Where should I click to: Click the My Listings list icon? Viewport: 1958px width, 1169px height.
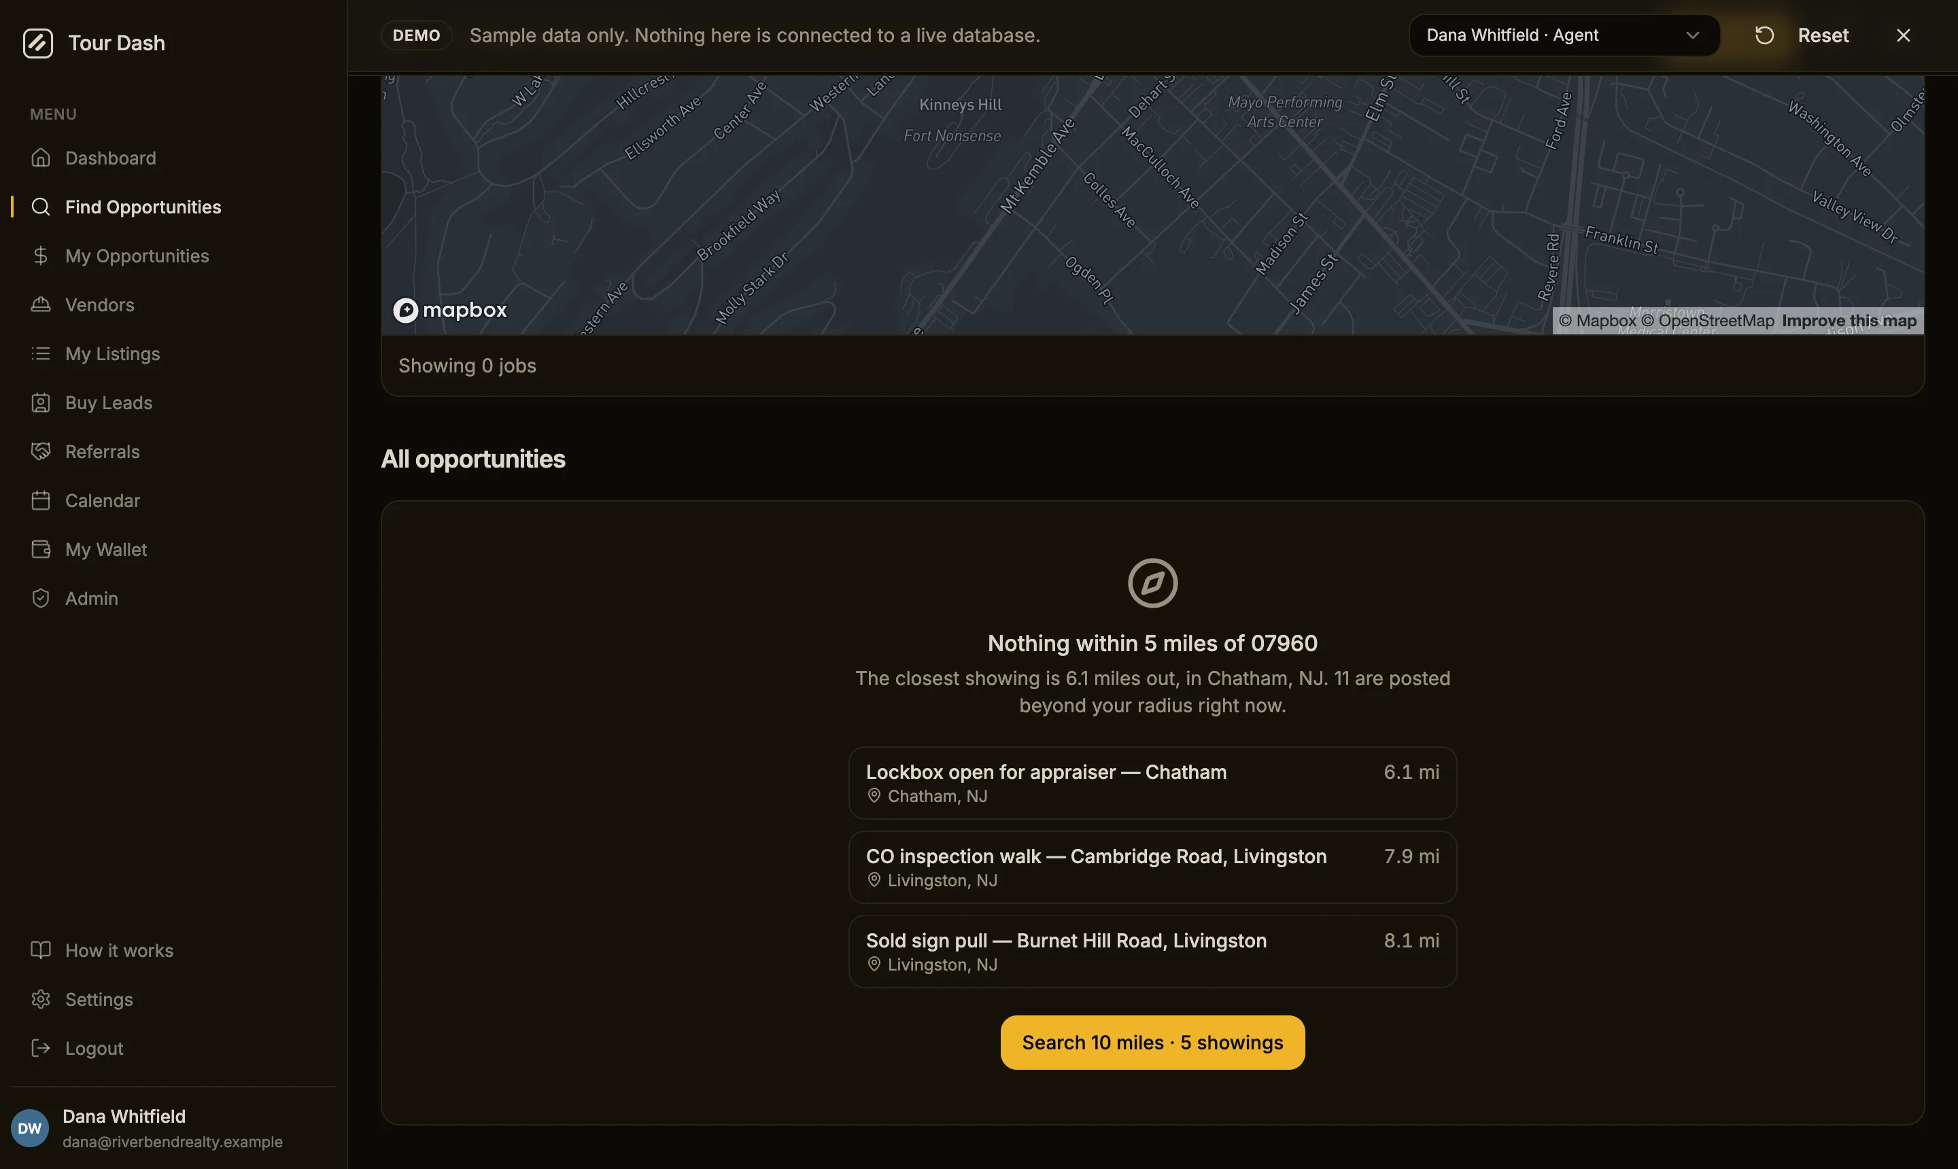(x=41, y=353)
